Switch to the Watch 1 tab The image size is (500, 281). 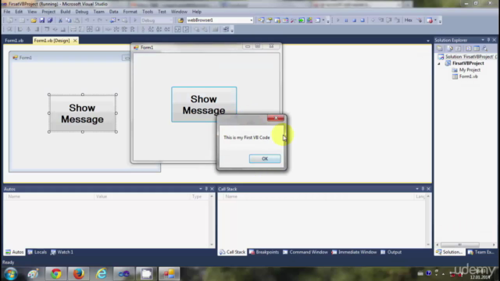coord(62,252)
